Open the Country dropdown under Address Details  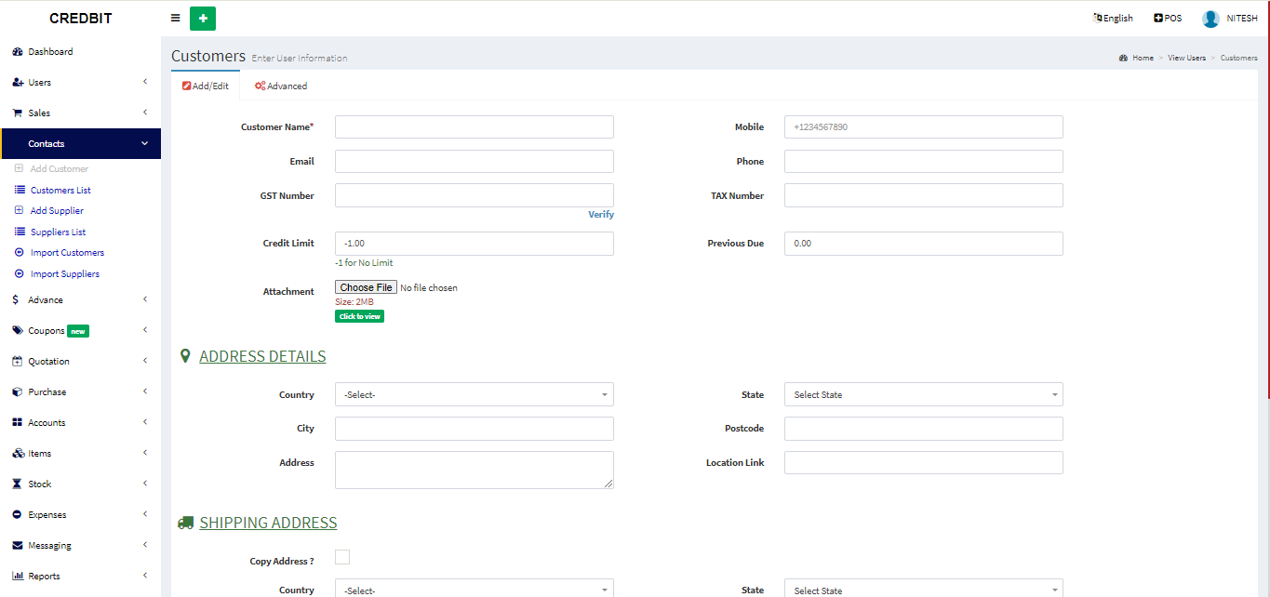click(x=475, y=394)
